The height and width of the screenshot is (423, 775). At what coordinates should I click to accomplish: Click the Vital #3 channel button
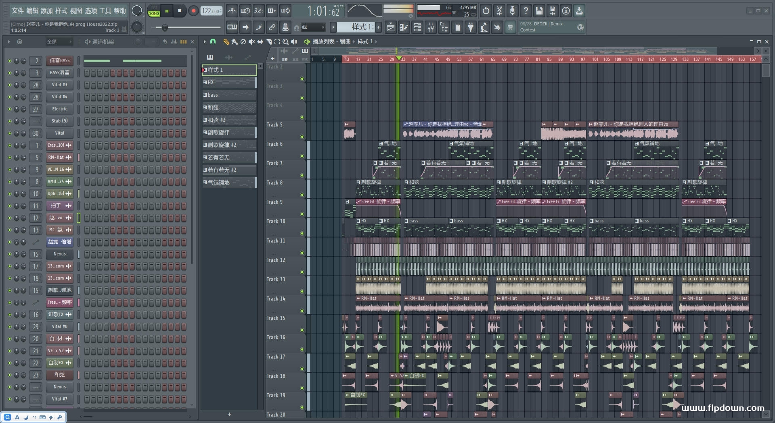(x=59, y=85)
